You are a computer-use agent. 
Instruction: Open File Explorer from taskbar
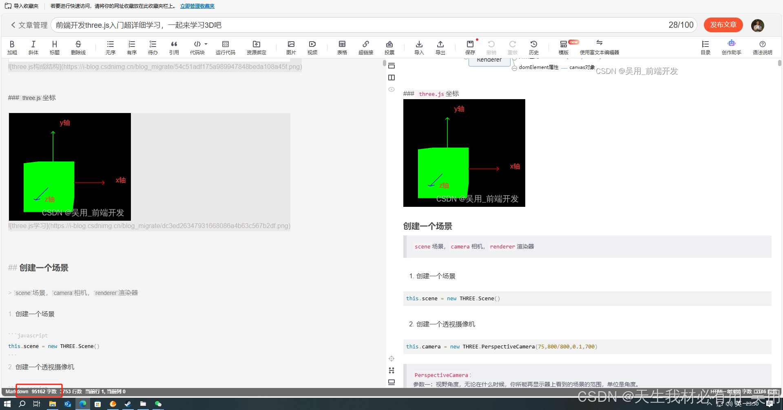pos(52,404)
